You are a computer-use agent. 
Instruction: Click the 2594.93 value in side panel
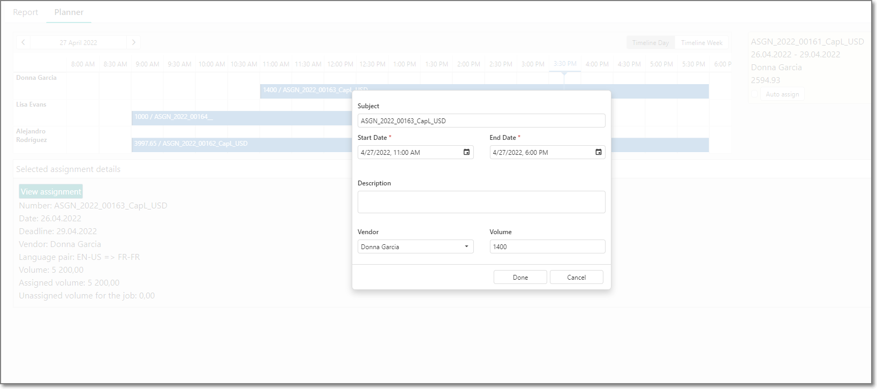pos(766,80)
